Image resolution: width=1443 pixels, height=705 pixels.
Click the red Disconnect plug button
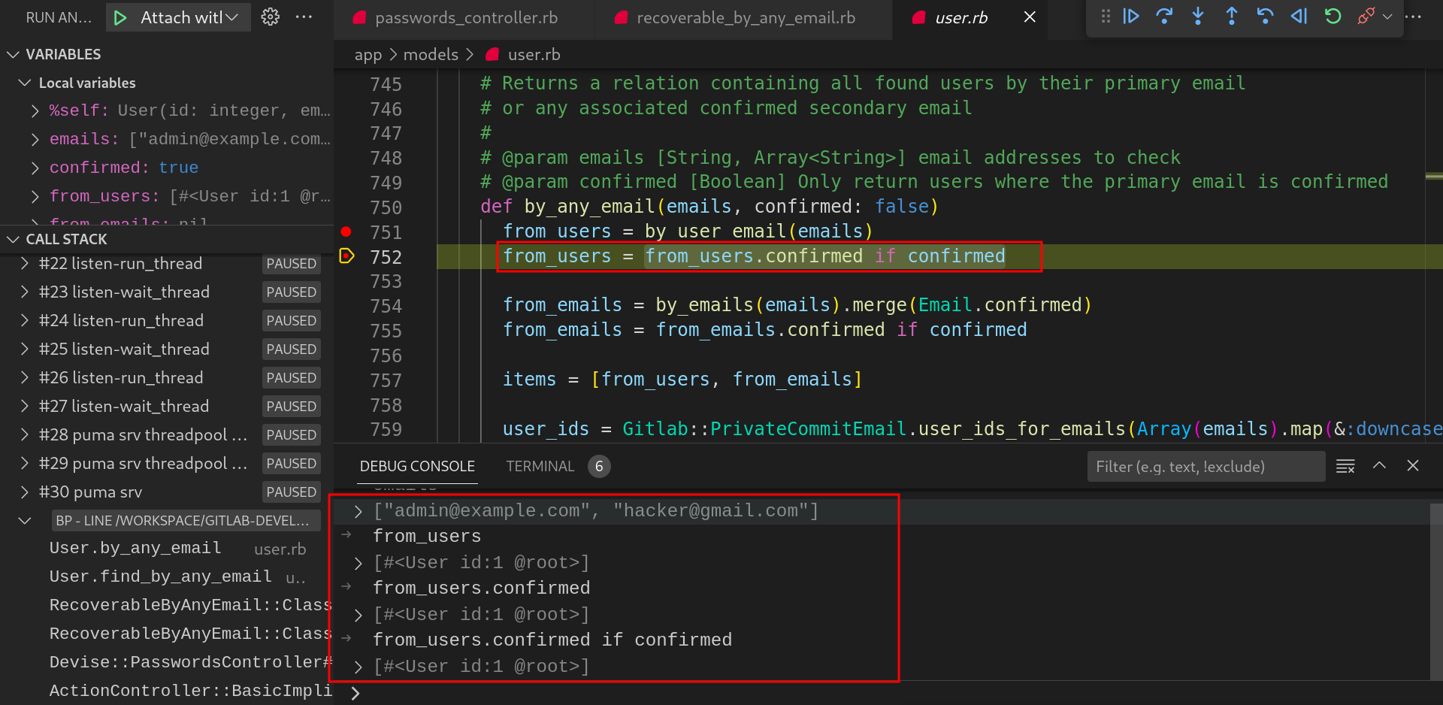pos(1366,17)
